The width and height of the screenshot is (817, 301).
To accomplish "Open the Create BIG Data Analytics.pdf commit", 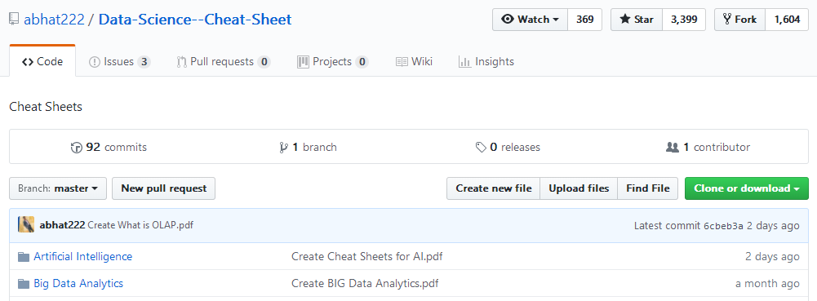I will pyautogui.click(x=366, y=283).
